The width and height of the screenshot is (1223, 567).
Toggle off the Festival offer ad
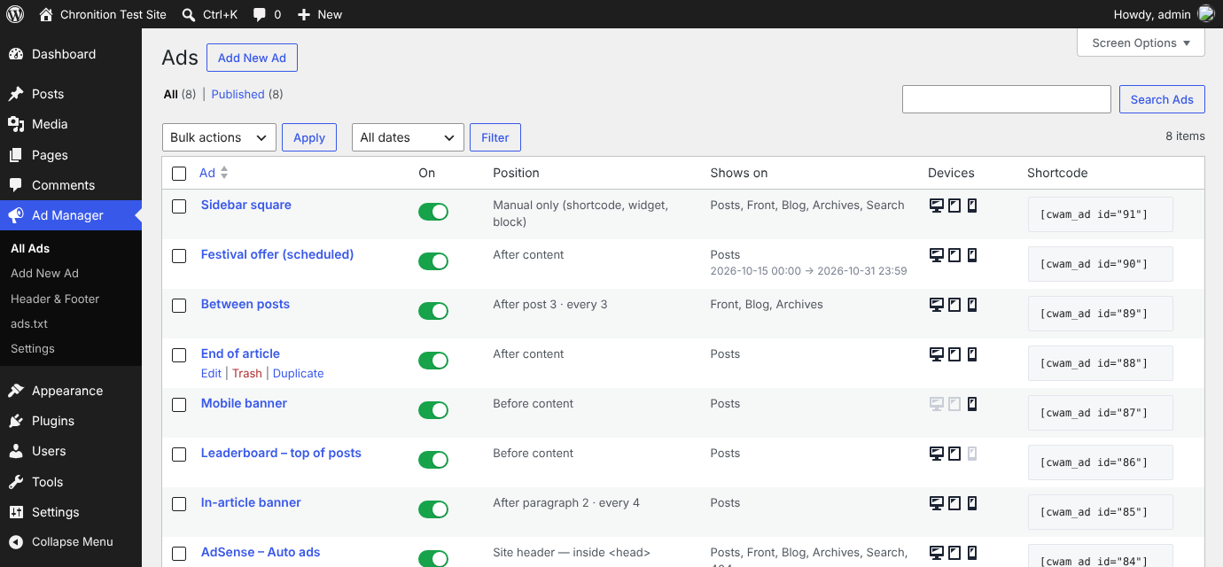(x=433, y=261)
